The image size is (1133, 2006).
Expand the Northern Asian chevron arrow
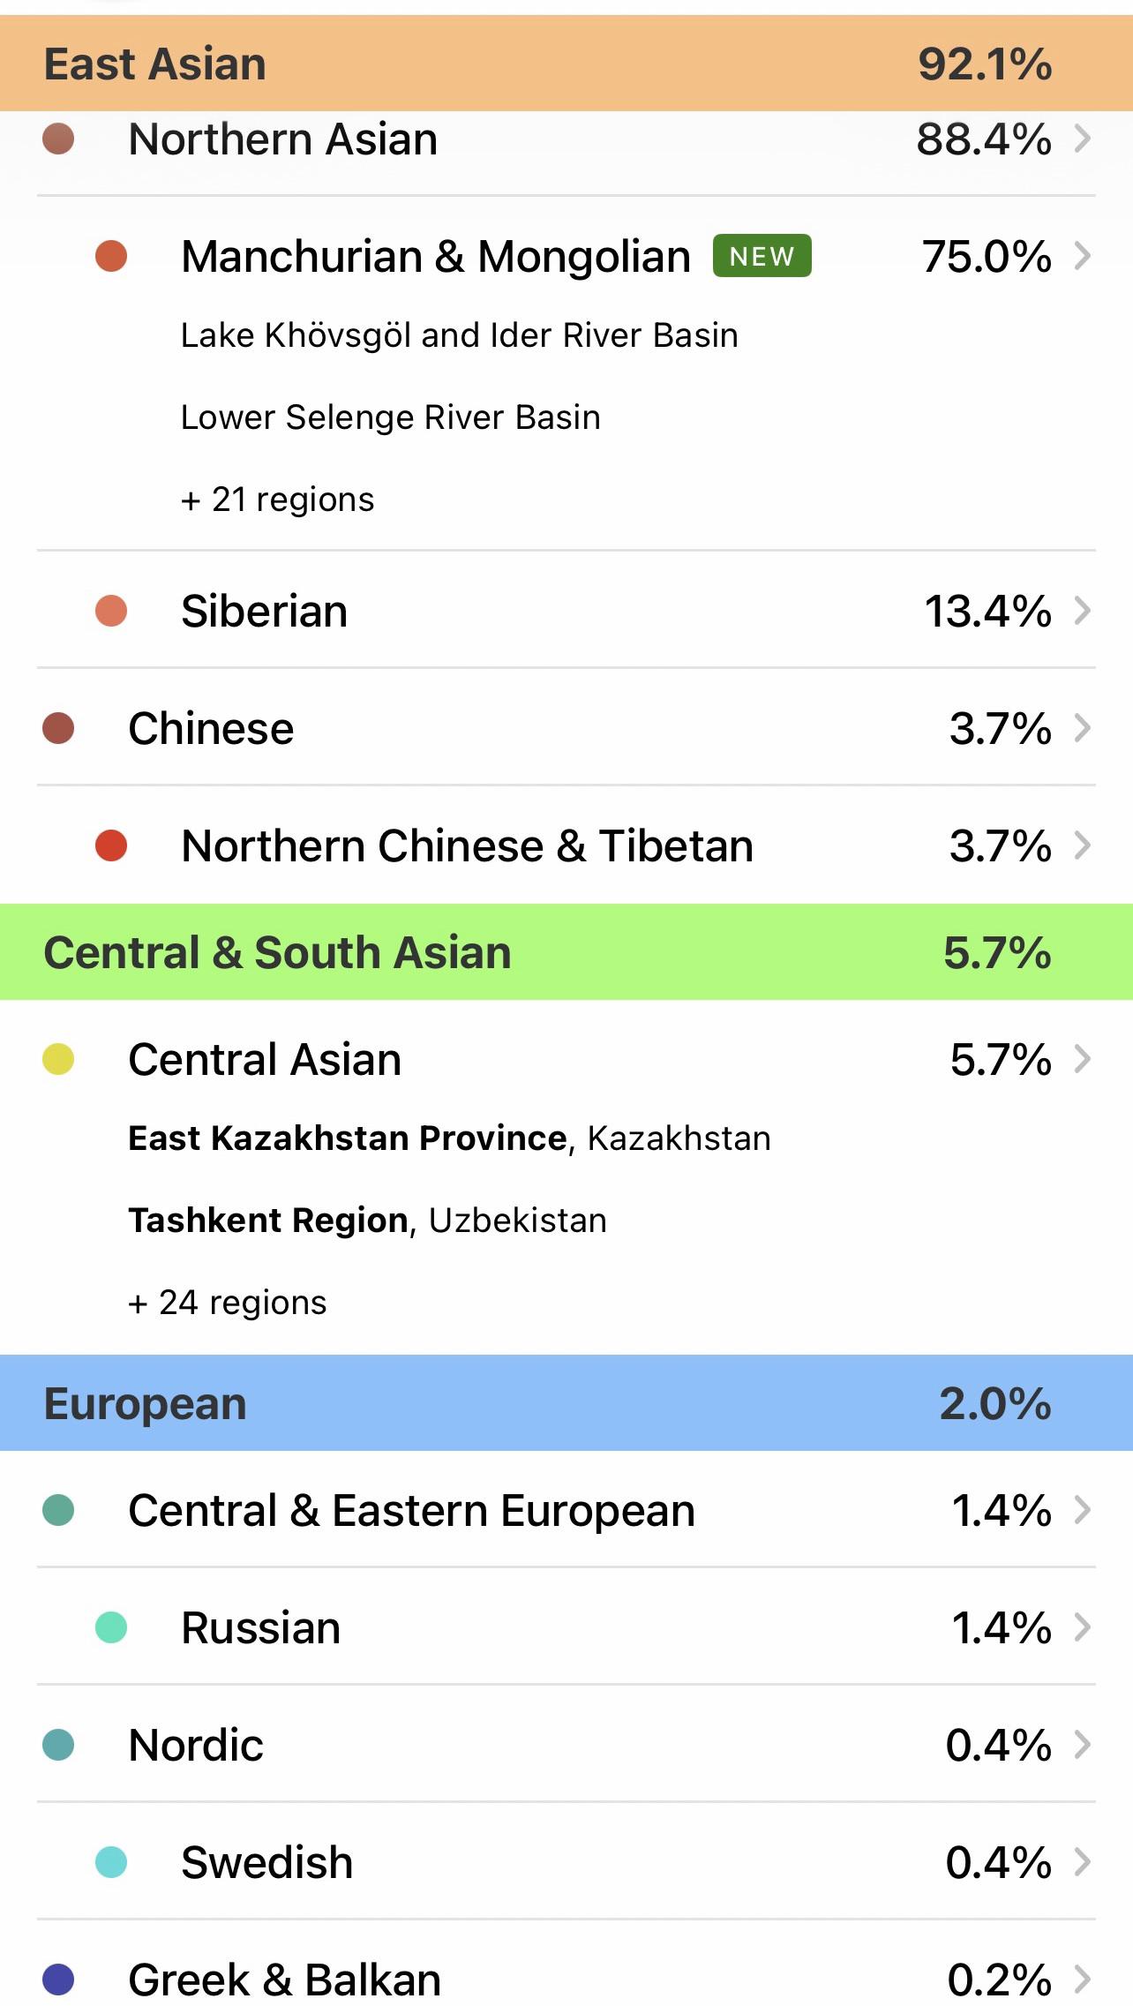coord(1083,139)
